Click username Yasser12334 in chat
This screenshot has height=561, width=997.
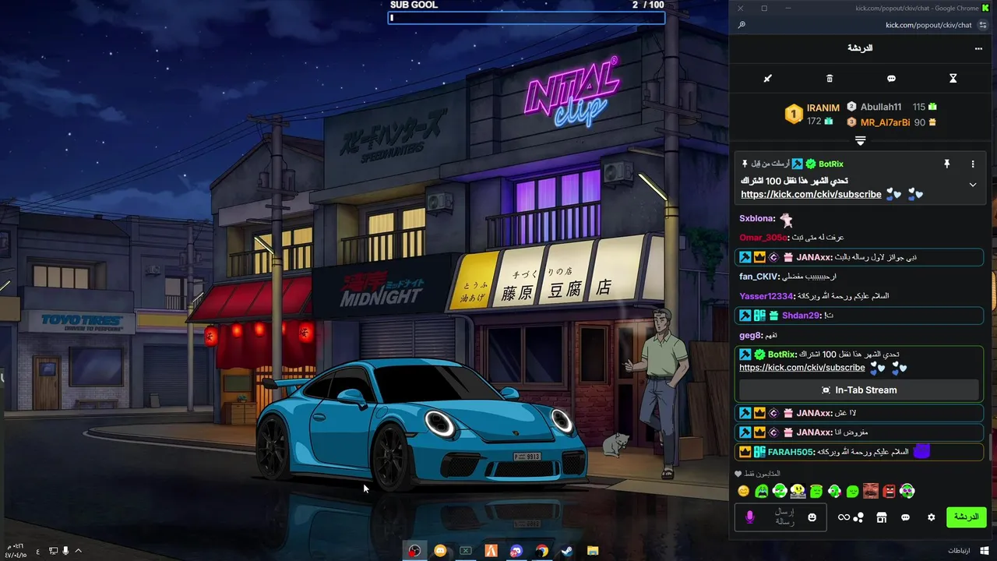(x=766, y=296)
